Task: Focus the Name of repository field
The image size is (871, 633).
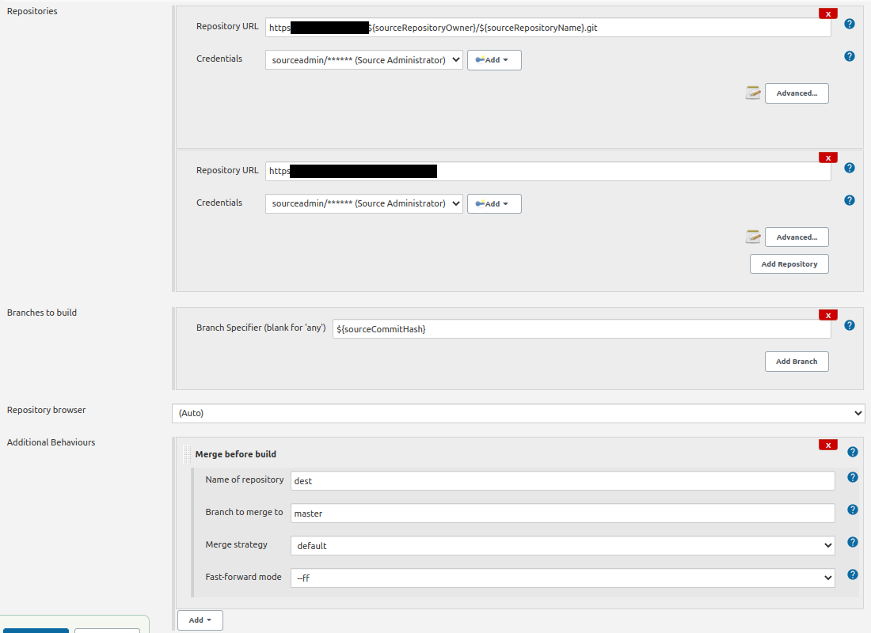Action: point(563,481)
